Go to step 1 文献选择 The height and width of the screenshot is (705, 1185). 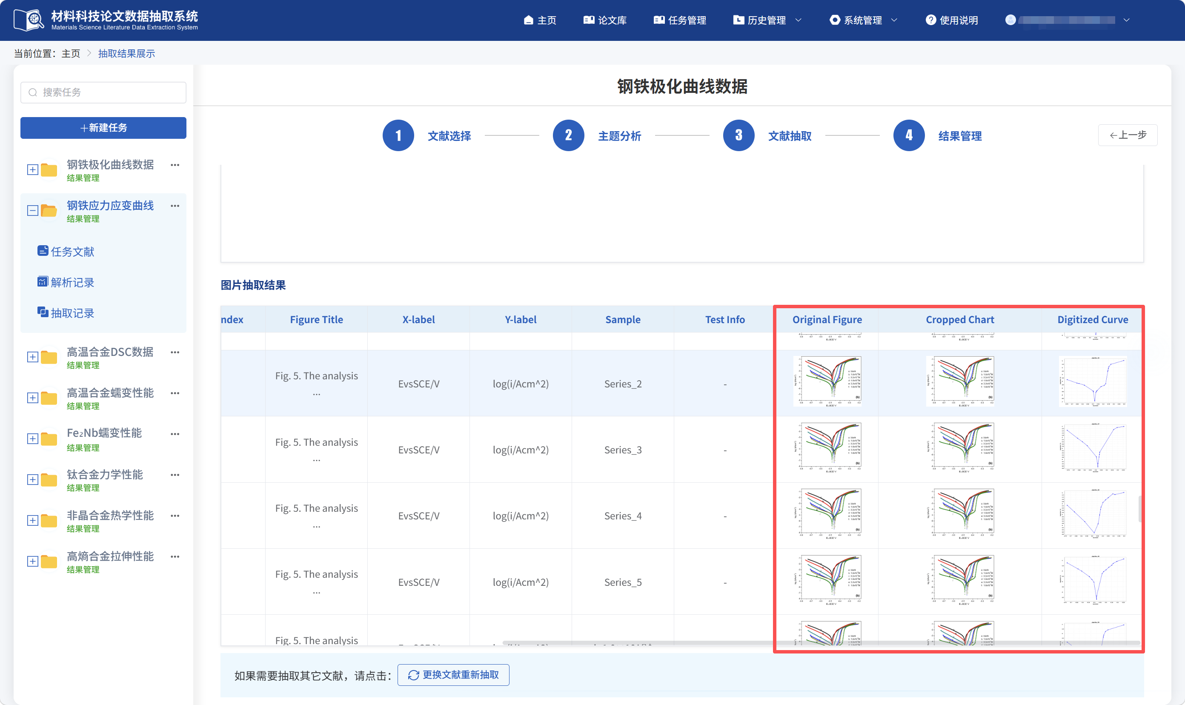click(426, 135)
